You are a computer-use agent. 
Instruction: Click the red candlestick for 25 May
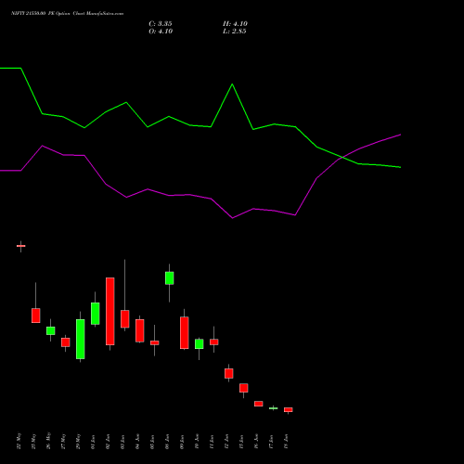click(x=36, y=316)
